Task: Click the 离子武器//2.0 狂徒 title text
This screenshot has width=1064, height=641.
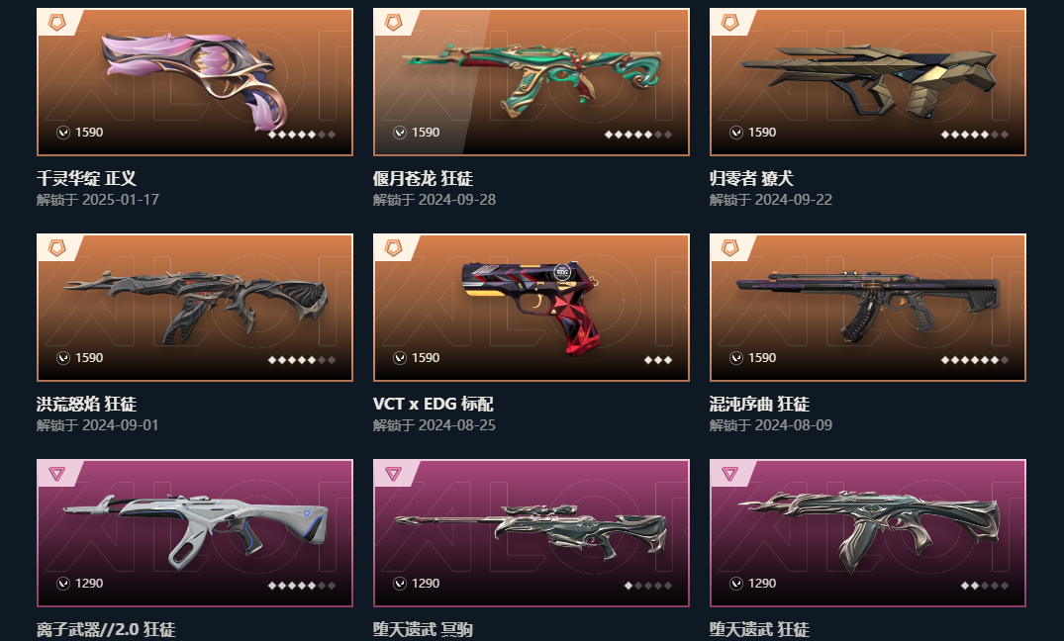Action: pyautogui.click(x=106, y=629)
